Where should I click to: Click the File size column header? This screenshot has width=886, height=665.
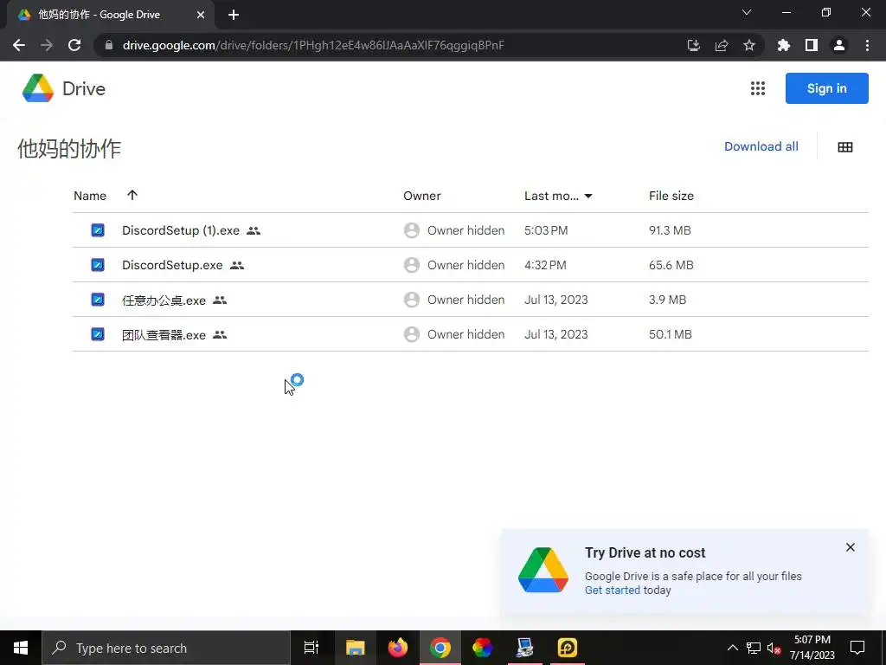(671, 196)
